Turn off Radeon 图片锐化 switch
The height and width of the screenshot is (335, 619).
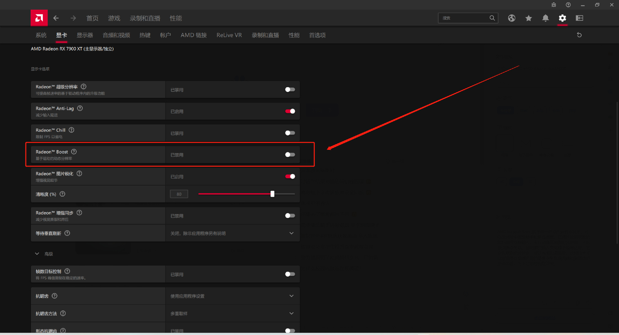click(x=290, y=177)
